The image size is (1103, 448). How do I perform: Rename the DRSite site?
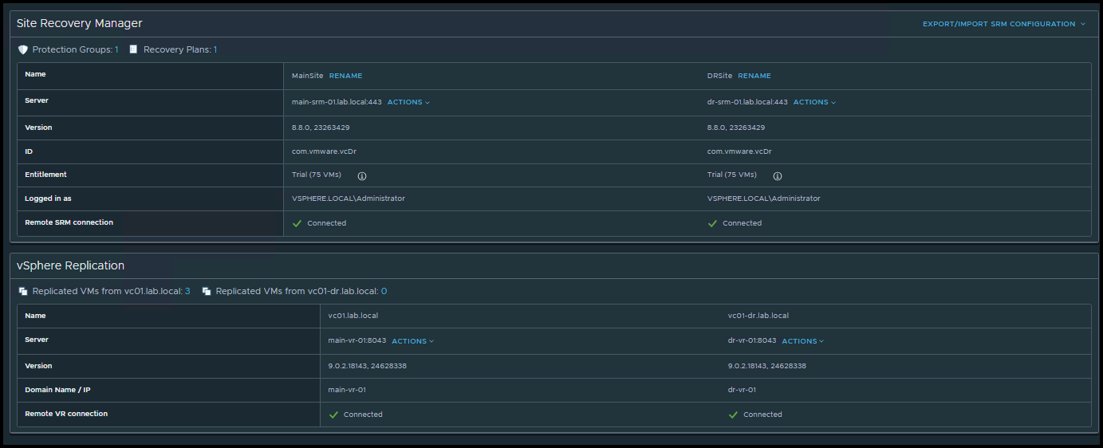tap(754, 76)
